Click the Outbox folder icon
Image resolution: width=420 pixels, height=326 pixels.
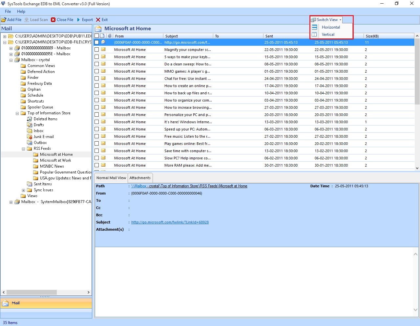(30, 143)
